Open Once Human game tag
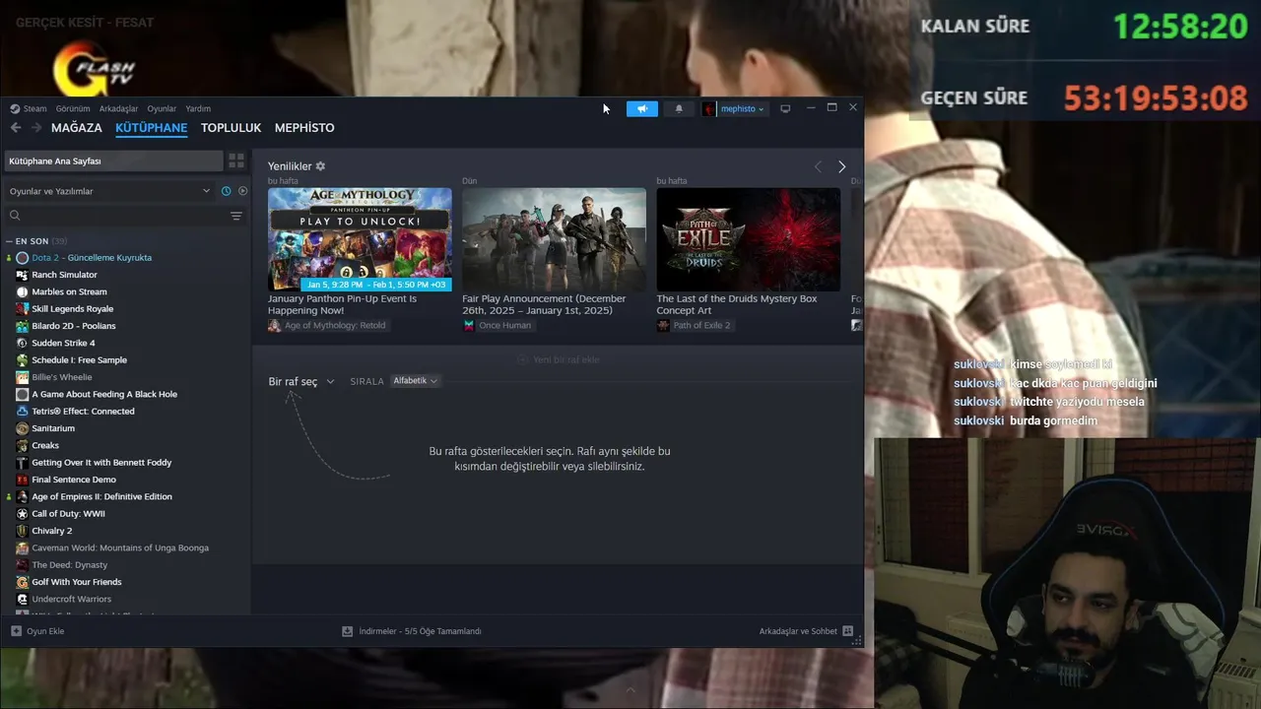Screen dimensions: 1261x709 coord(498,325)
